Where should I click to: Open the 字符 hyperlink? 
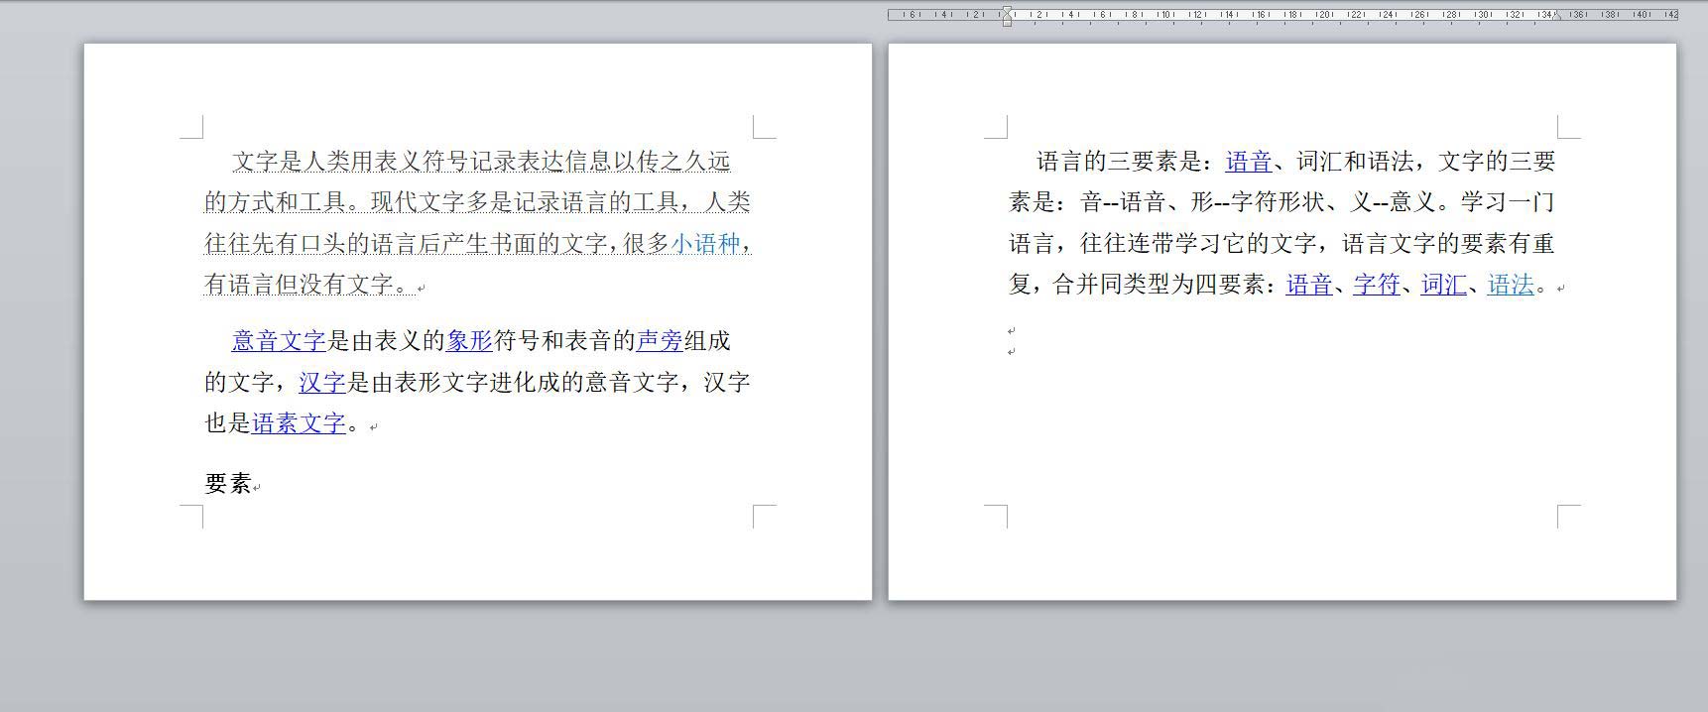click(x=1376, y=286)
